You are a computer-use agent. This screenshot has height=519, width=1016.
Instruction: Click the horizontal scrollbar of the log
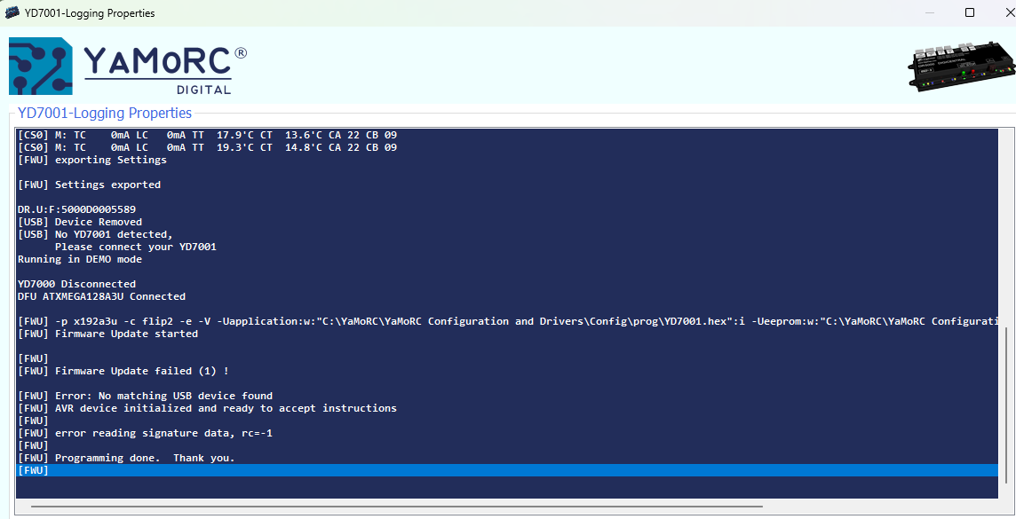[397, 506]
